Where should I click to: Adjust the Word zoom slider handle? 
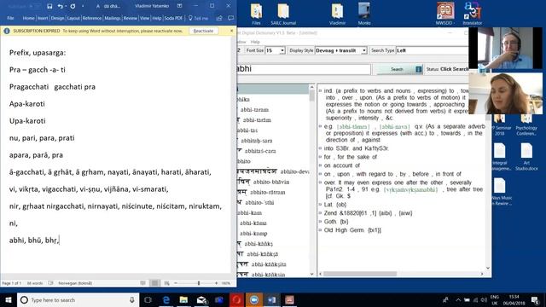pos(199,283)
